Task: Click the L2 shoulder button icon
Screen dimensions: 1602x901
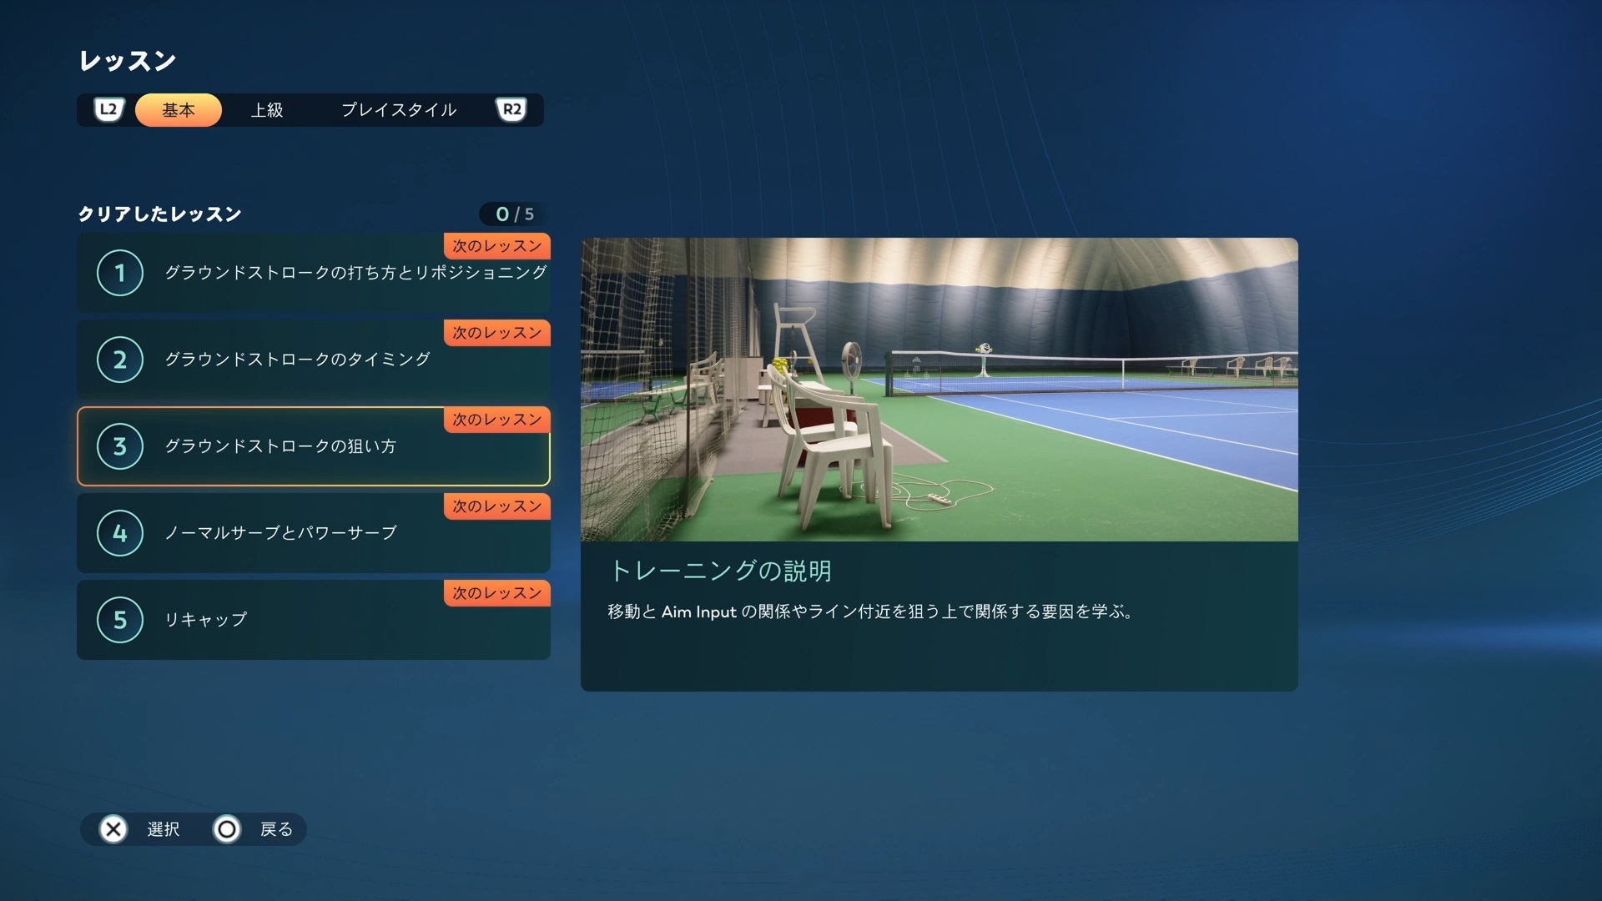Action: 108,110
